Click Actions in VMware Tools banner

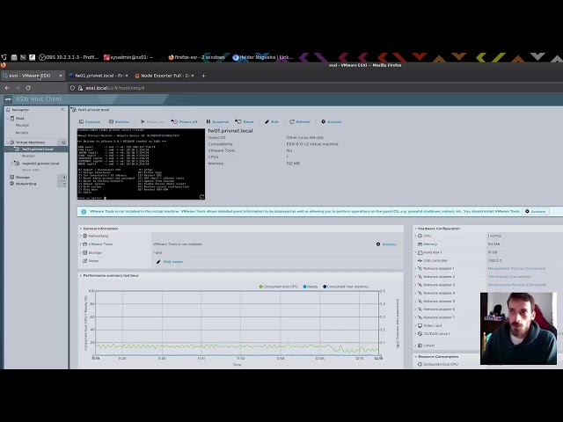pos(535,211)
